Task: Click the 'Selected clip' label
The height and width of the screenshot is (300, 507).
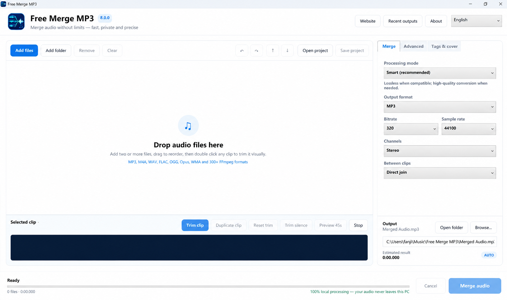Action: pos(23,222)
